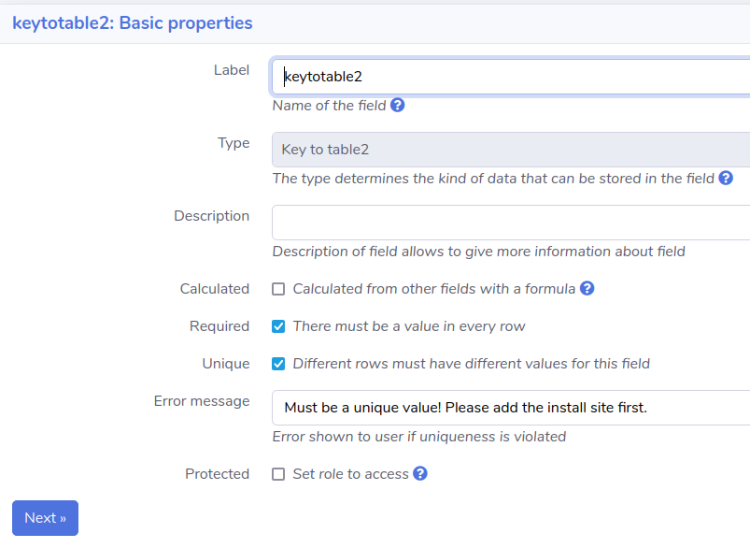Click 'There must be a value in every row' text
This screenshot has width=750, height=548.
[409, 326]
